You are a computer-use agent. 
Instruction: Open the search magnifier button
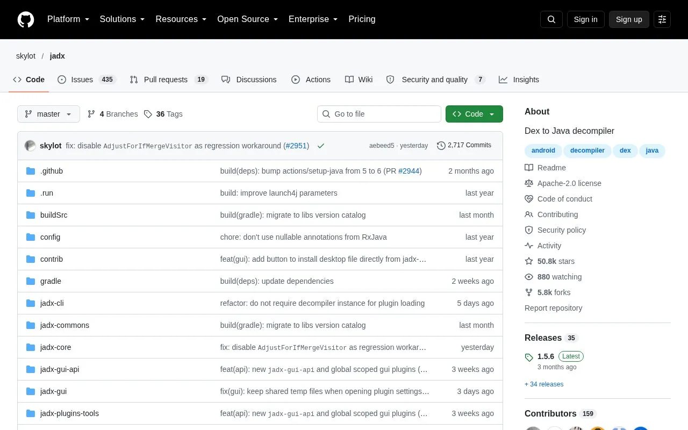(551, 19)
